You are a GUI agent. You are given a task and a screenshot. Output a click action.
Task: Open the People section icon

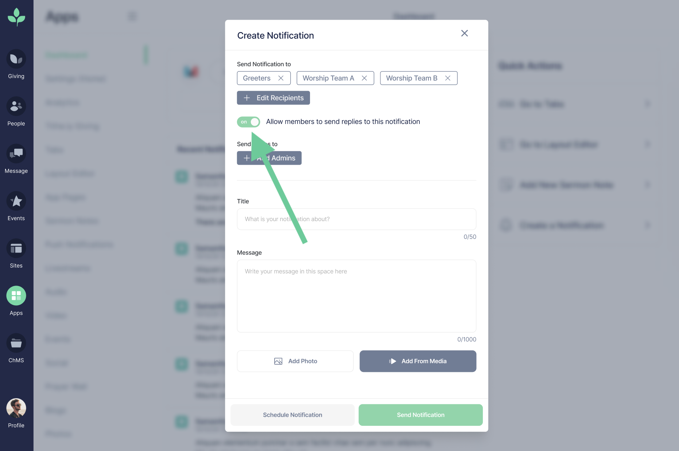coord(16,106)
